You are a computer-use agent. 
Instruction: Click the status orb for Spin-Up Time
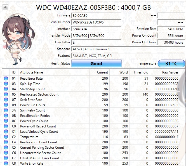point(6,84)
